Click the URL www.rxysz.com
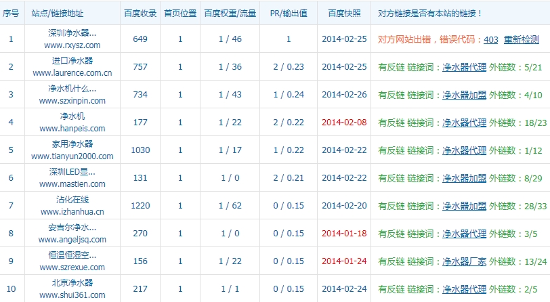The height and width of the screenshot is (302, 550). [72, 45]
